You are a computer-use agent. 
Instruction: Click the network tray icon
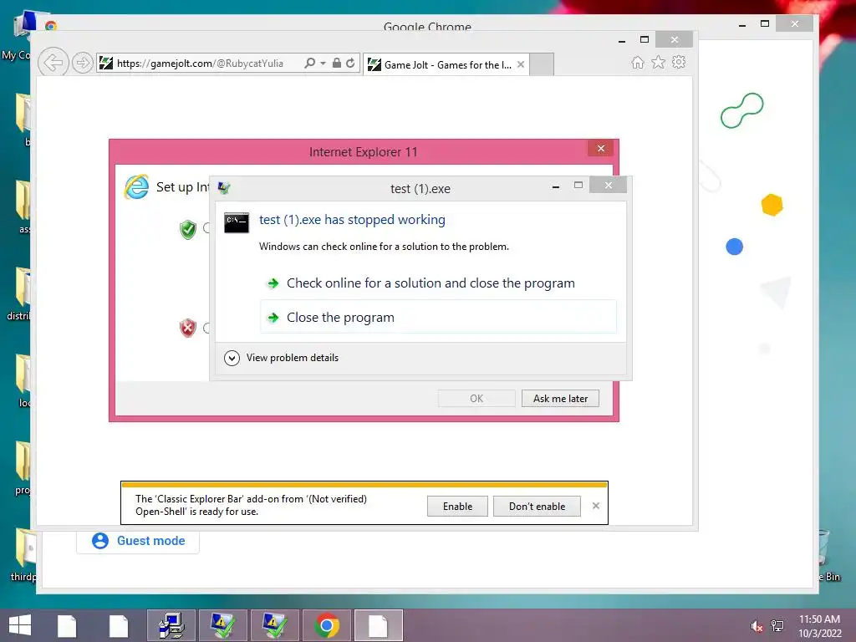click(777, 626)
